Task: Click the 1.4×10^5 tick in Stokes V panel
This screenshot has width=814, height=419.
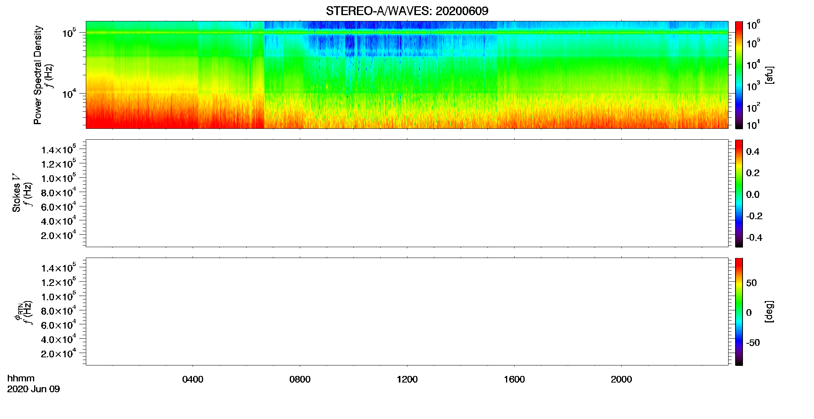Action: tap(59, 149)
